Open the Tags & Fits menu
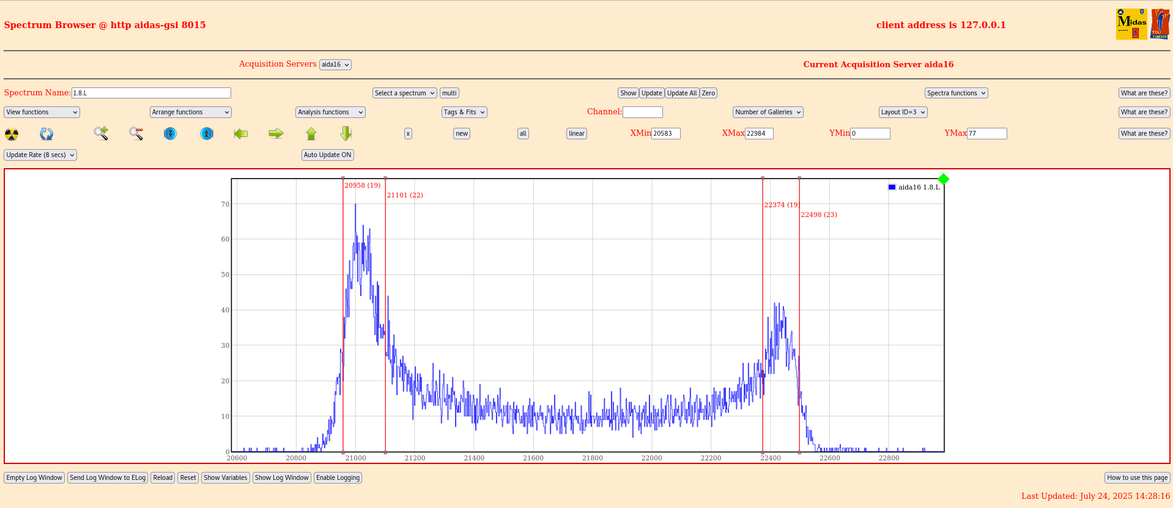Viewport: 1173px width, 508px height. click(x=464, y=112)
